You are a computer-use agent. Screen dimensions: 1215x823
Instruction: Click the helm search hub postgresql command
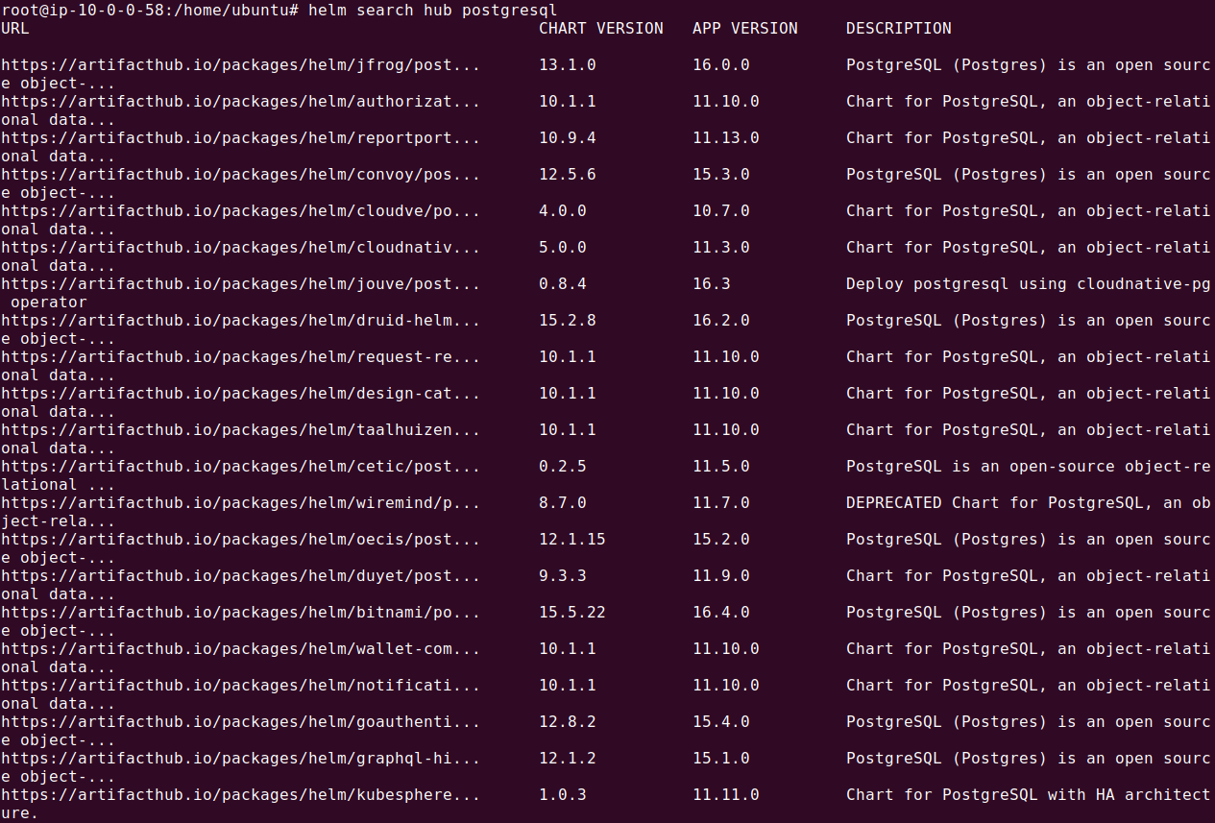(433, 11)
